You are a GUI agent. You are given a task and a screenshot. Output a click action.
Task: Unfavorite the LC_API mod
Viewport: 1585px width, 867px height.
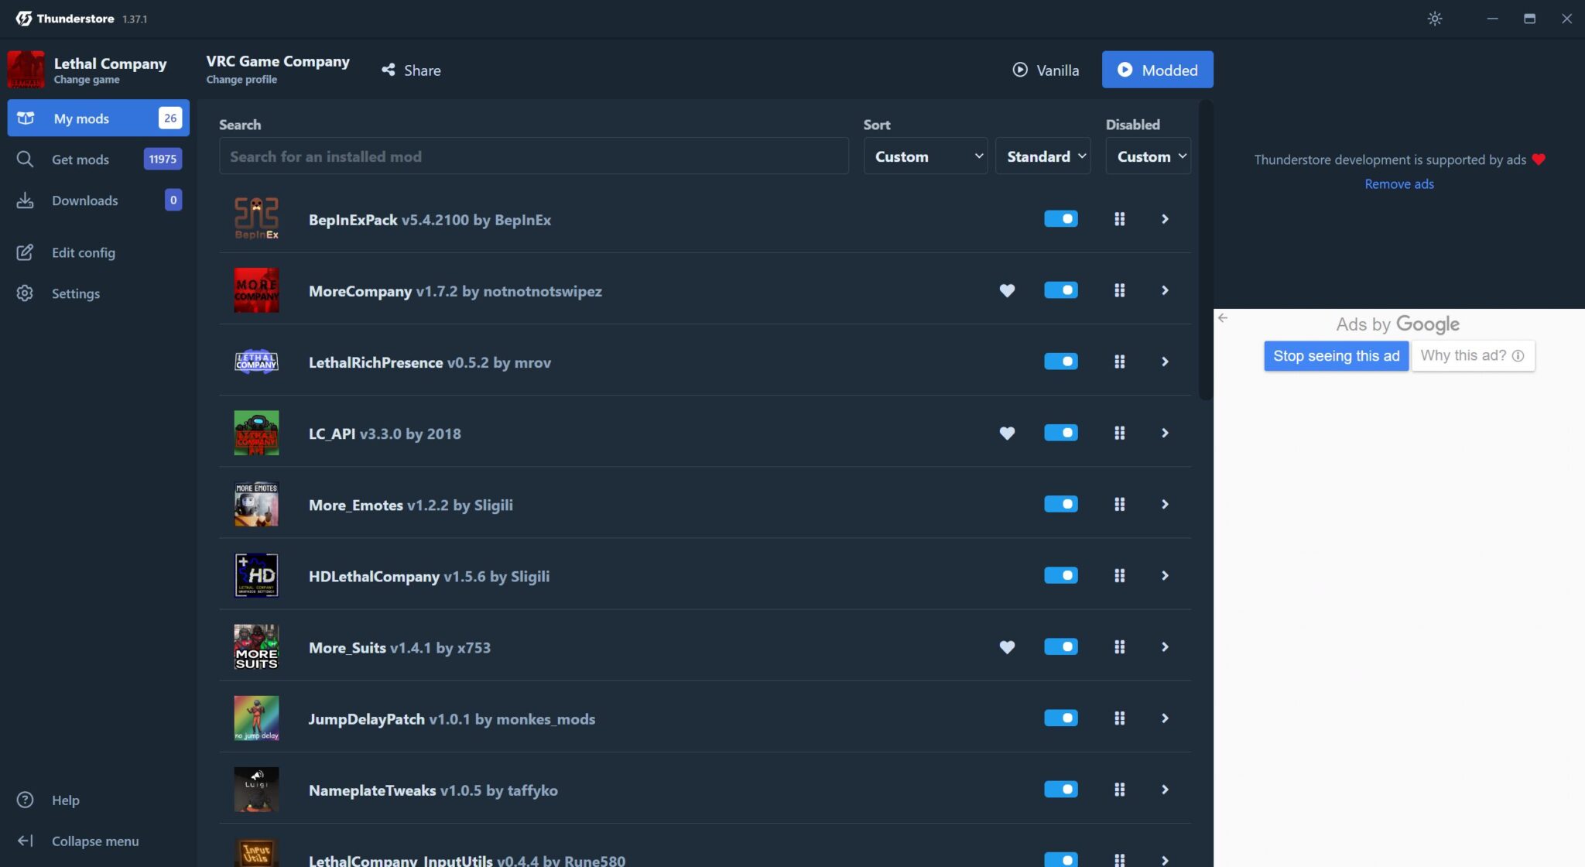tap(1007, 433)
